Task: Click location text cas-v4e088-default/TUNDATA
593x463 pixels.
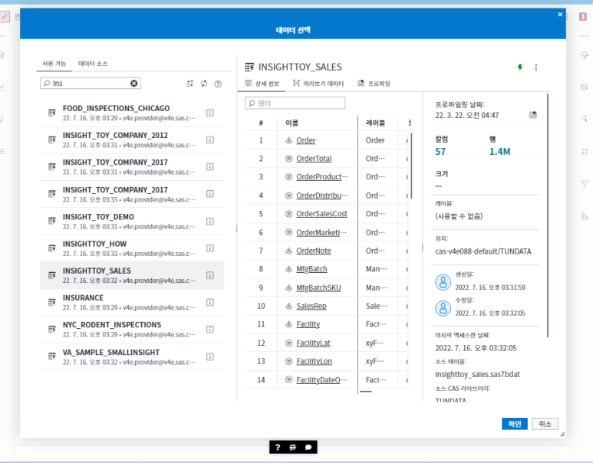Action: [x=483, y=251]
